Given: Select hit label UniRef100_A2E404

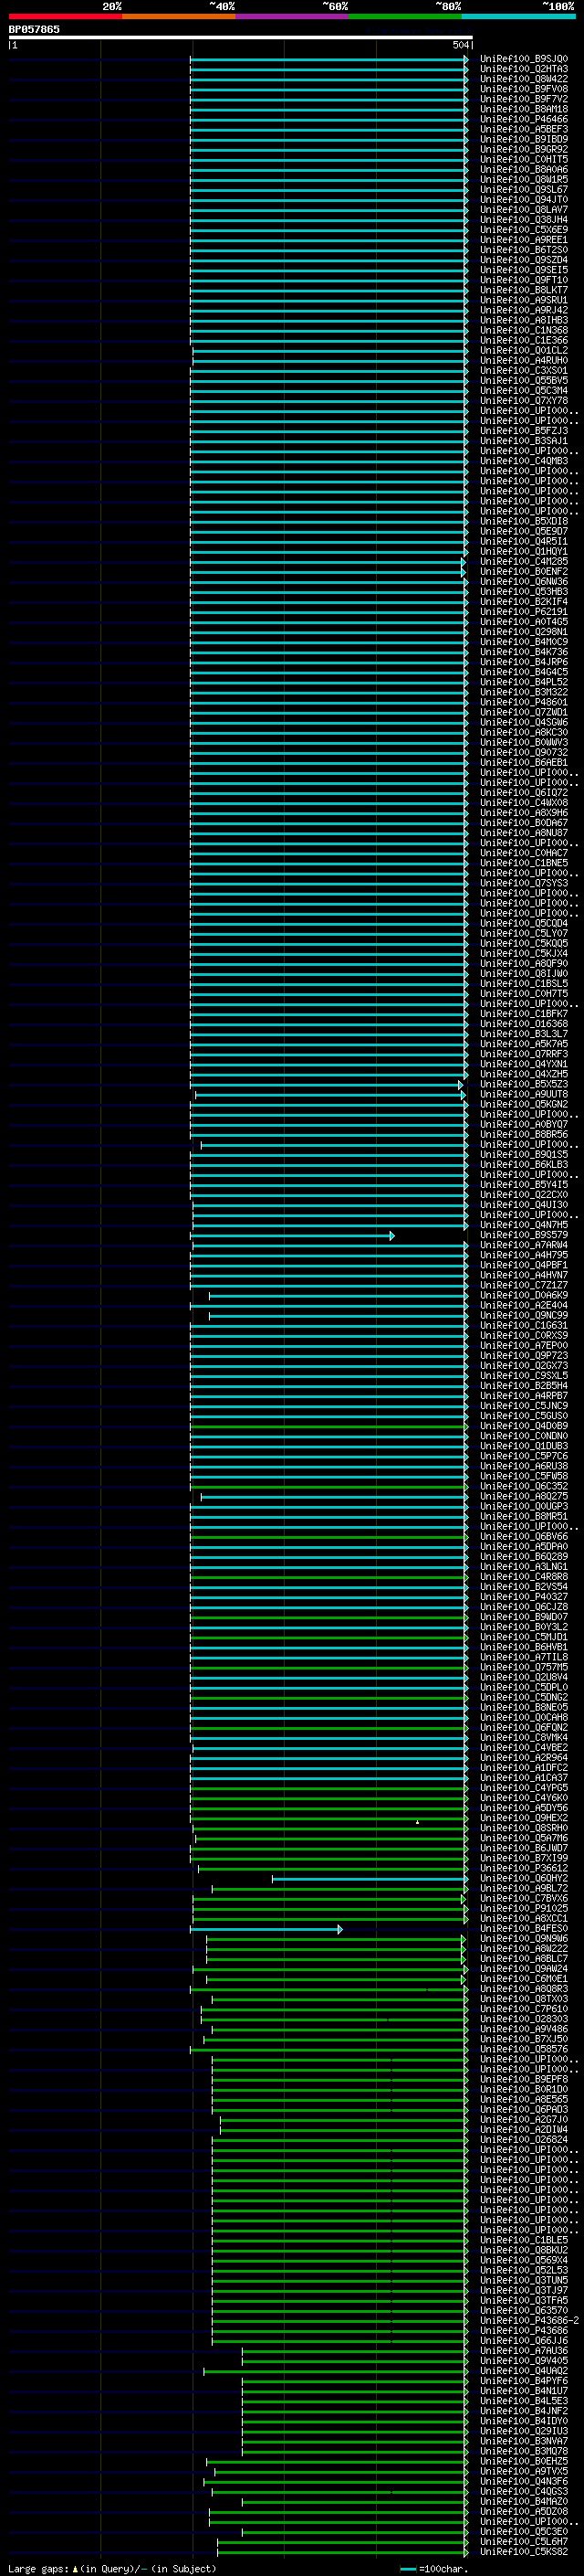Looking at the screenshot, I should point(523,1305).
